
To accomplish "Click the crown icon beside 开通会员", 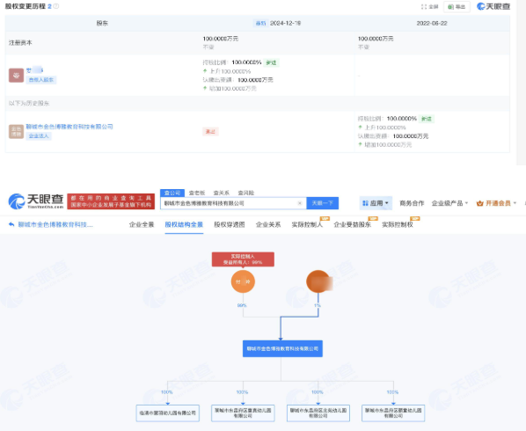I will coord(479,203).
